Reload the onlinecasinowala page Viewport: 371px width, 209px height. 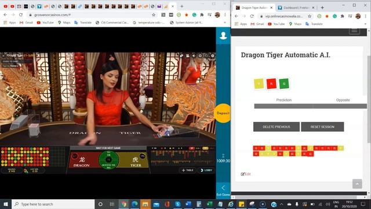point(252,16)
